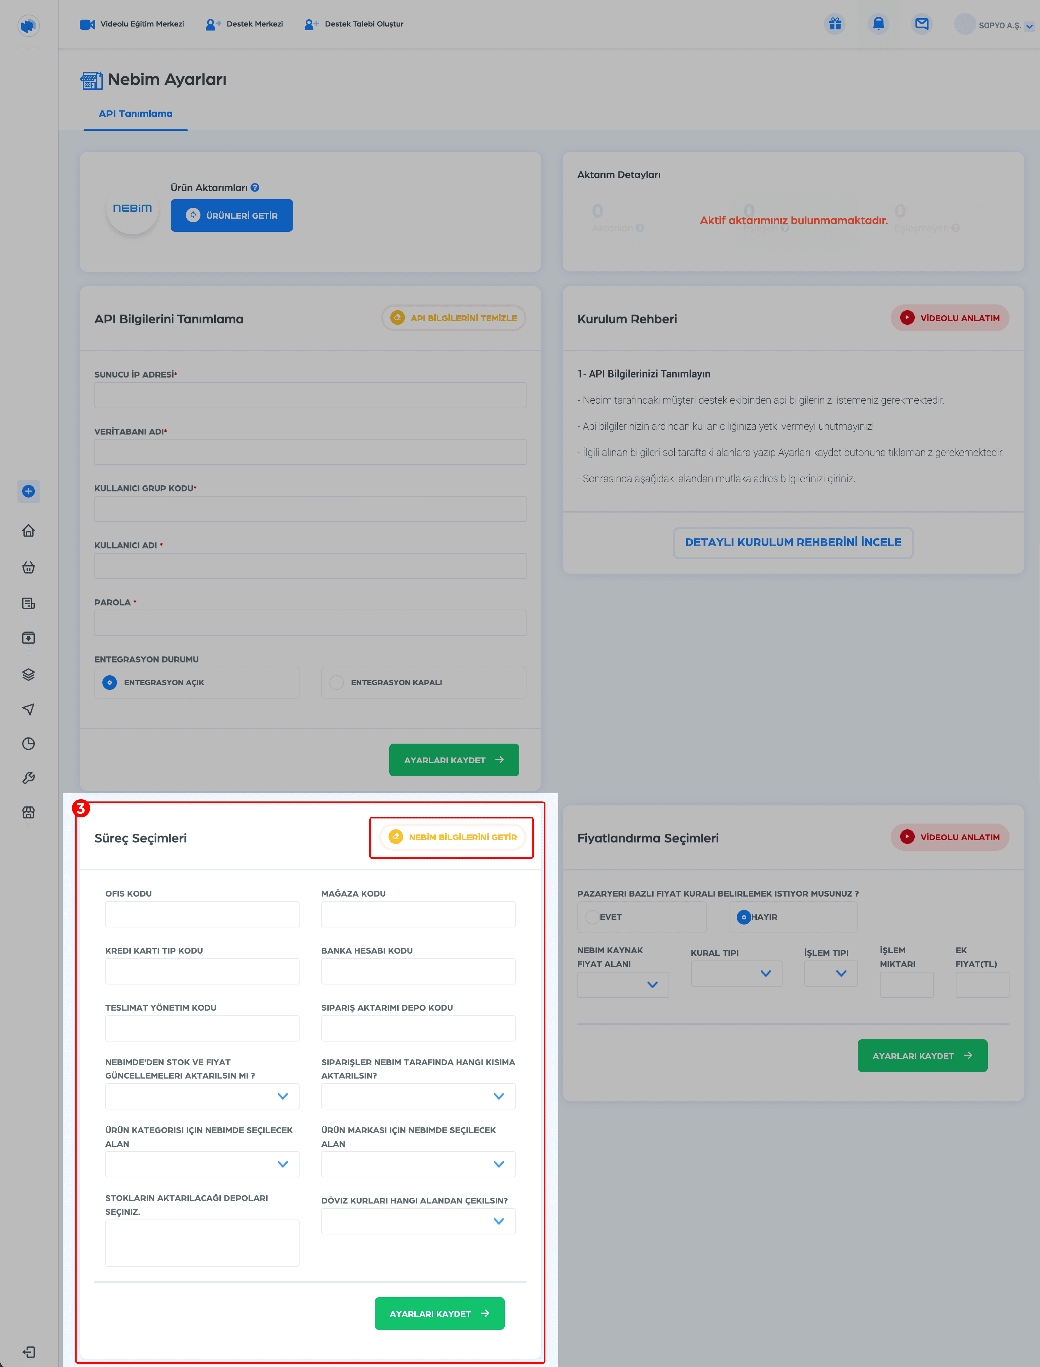The height and width of the screenshot is (1367, 1040).
Task: Open notifications bell icon
Action: coord(878,24)
